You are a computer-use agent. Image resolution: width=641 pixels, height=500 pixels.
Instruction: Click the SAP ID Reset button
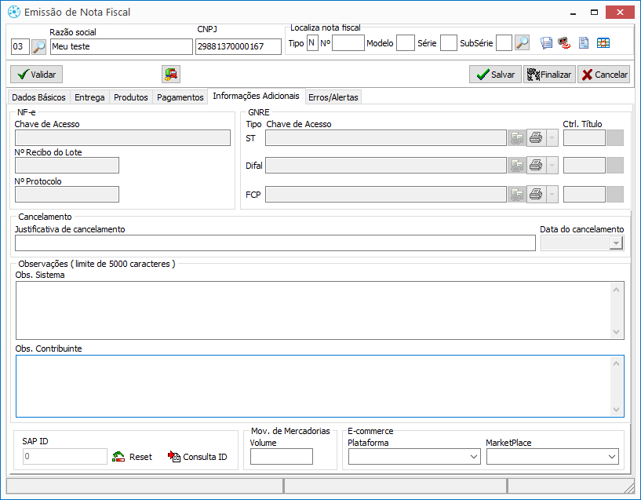[x=132, y=457]
